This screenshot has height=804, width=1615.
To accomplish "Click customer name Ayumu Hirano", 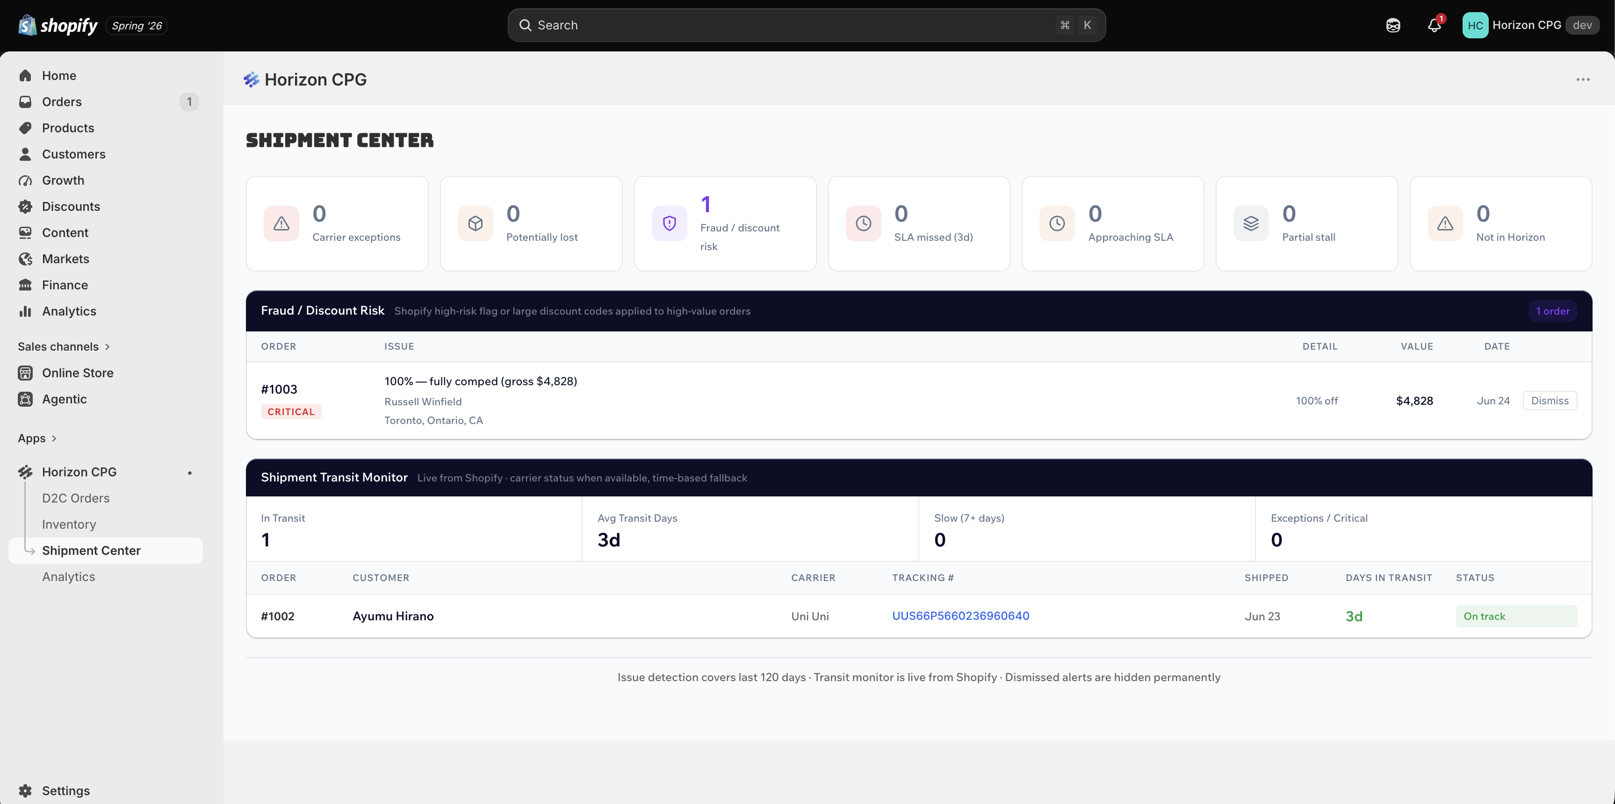I will (x=393, y=616).
